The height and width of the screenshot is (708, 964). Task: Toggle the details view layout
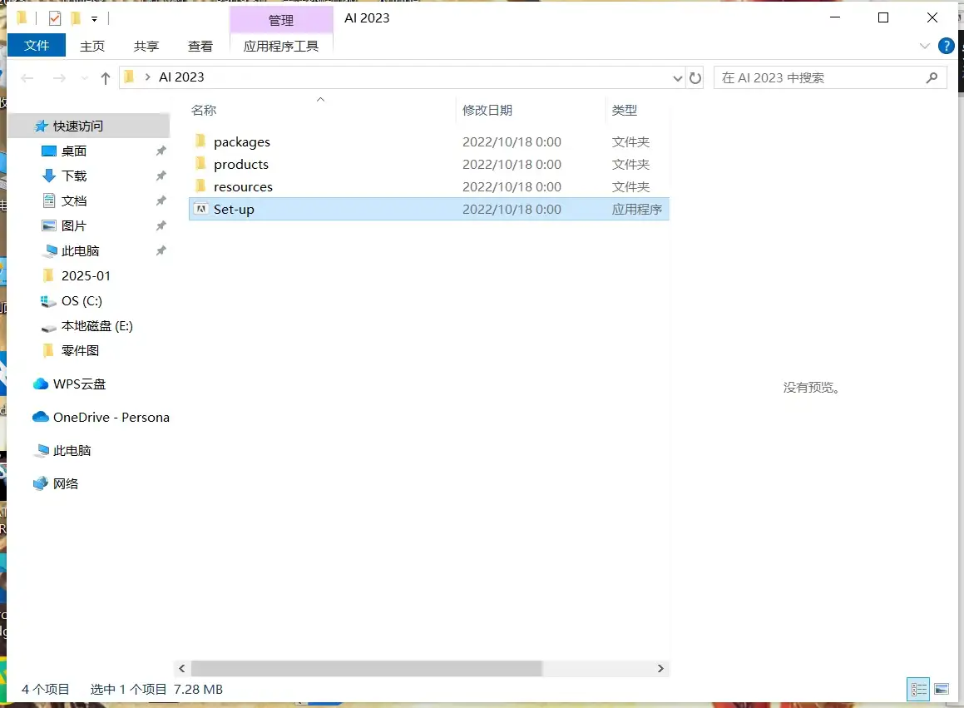click(x=918, y=689)
